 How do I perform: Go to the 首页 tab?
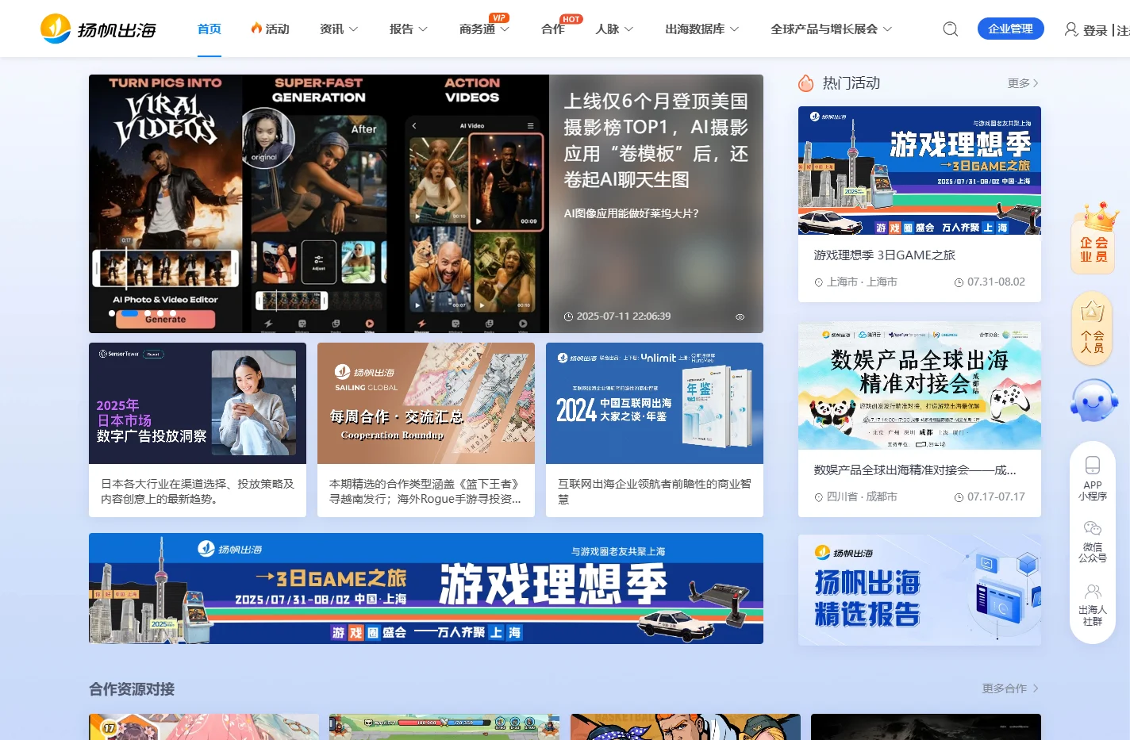tap(209, 29)
